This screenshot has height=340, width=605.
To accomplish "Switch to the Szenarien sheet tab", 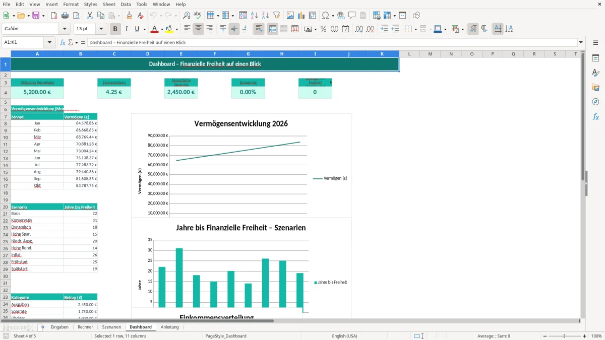I will (111, 327).
